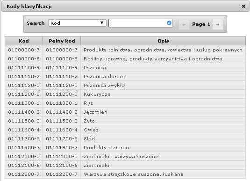Go to the next page with right arrow
The width and height of the screenshot is (250, 181).
coord(218,24)
